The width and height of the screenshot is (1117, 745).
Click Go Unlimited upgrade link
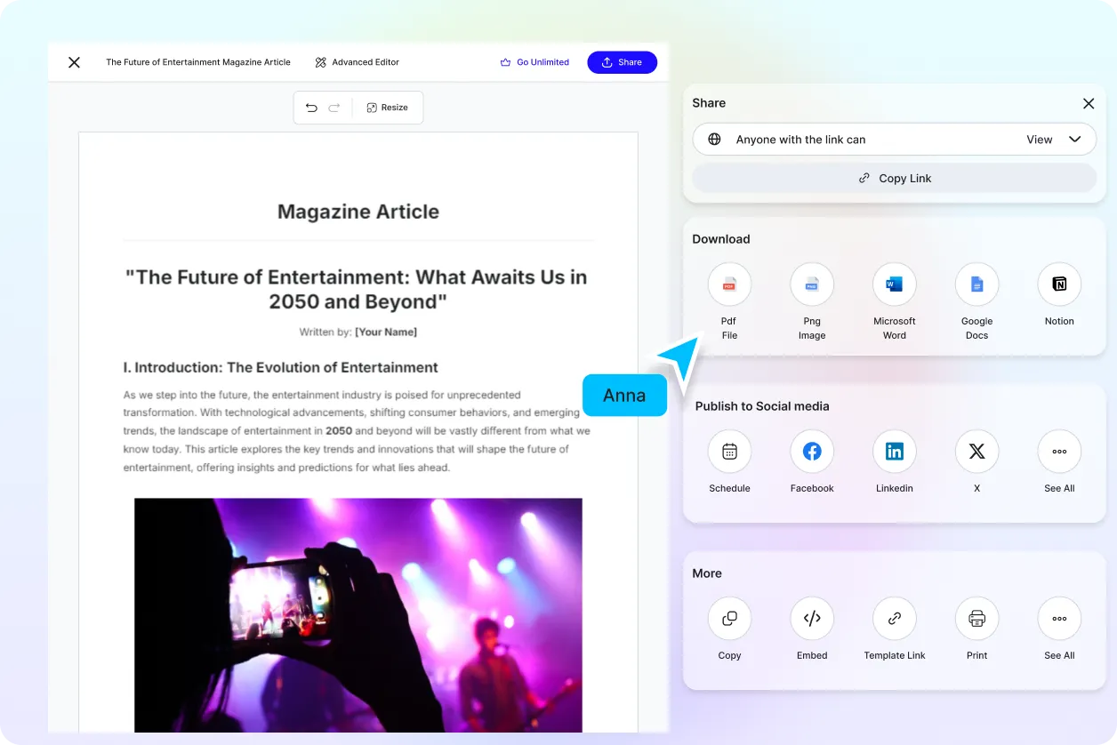(534, 62)
